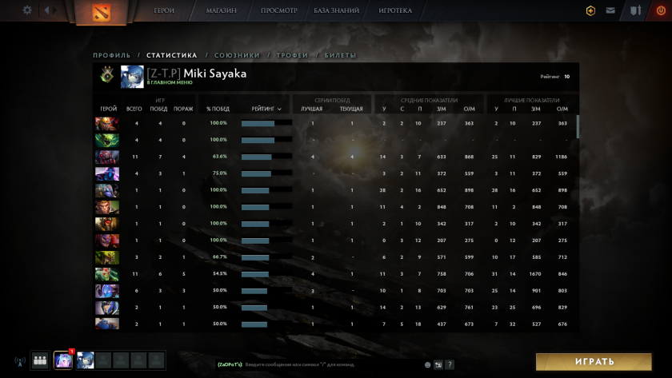Screen dimensions: 672x378
Task: Open the mail envelope icon
Action: (610, 10)
